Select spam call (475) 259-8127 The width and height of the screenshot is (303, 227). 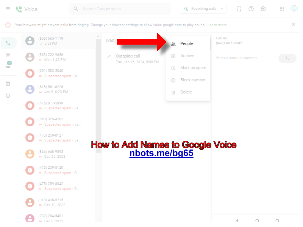(x=58, y=138)
